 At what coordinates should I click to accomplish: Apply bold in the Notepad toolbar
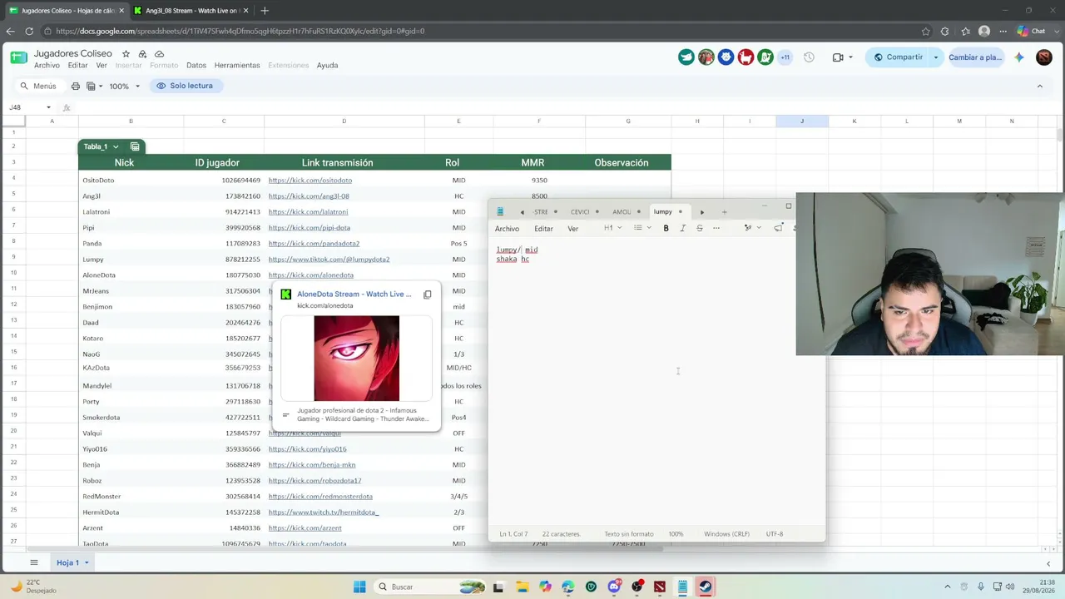[666, 228]
